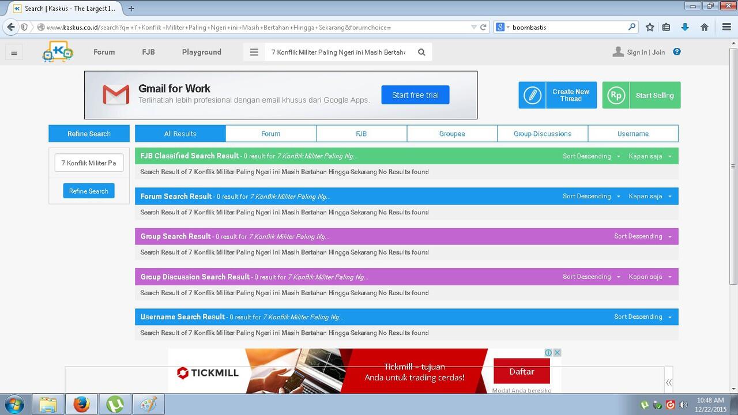Click the Start free trial ad button
Viewport: 738px width, 415px height.
coord(415,95)
